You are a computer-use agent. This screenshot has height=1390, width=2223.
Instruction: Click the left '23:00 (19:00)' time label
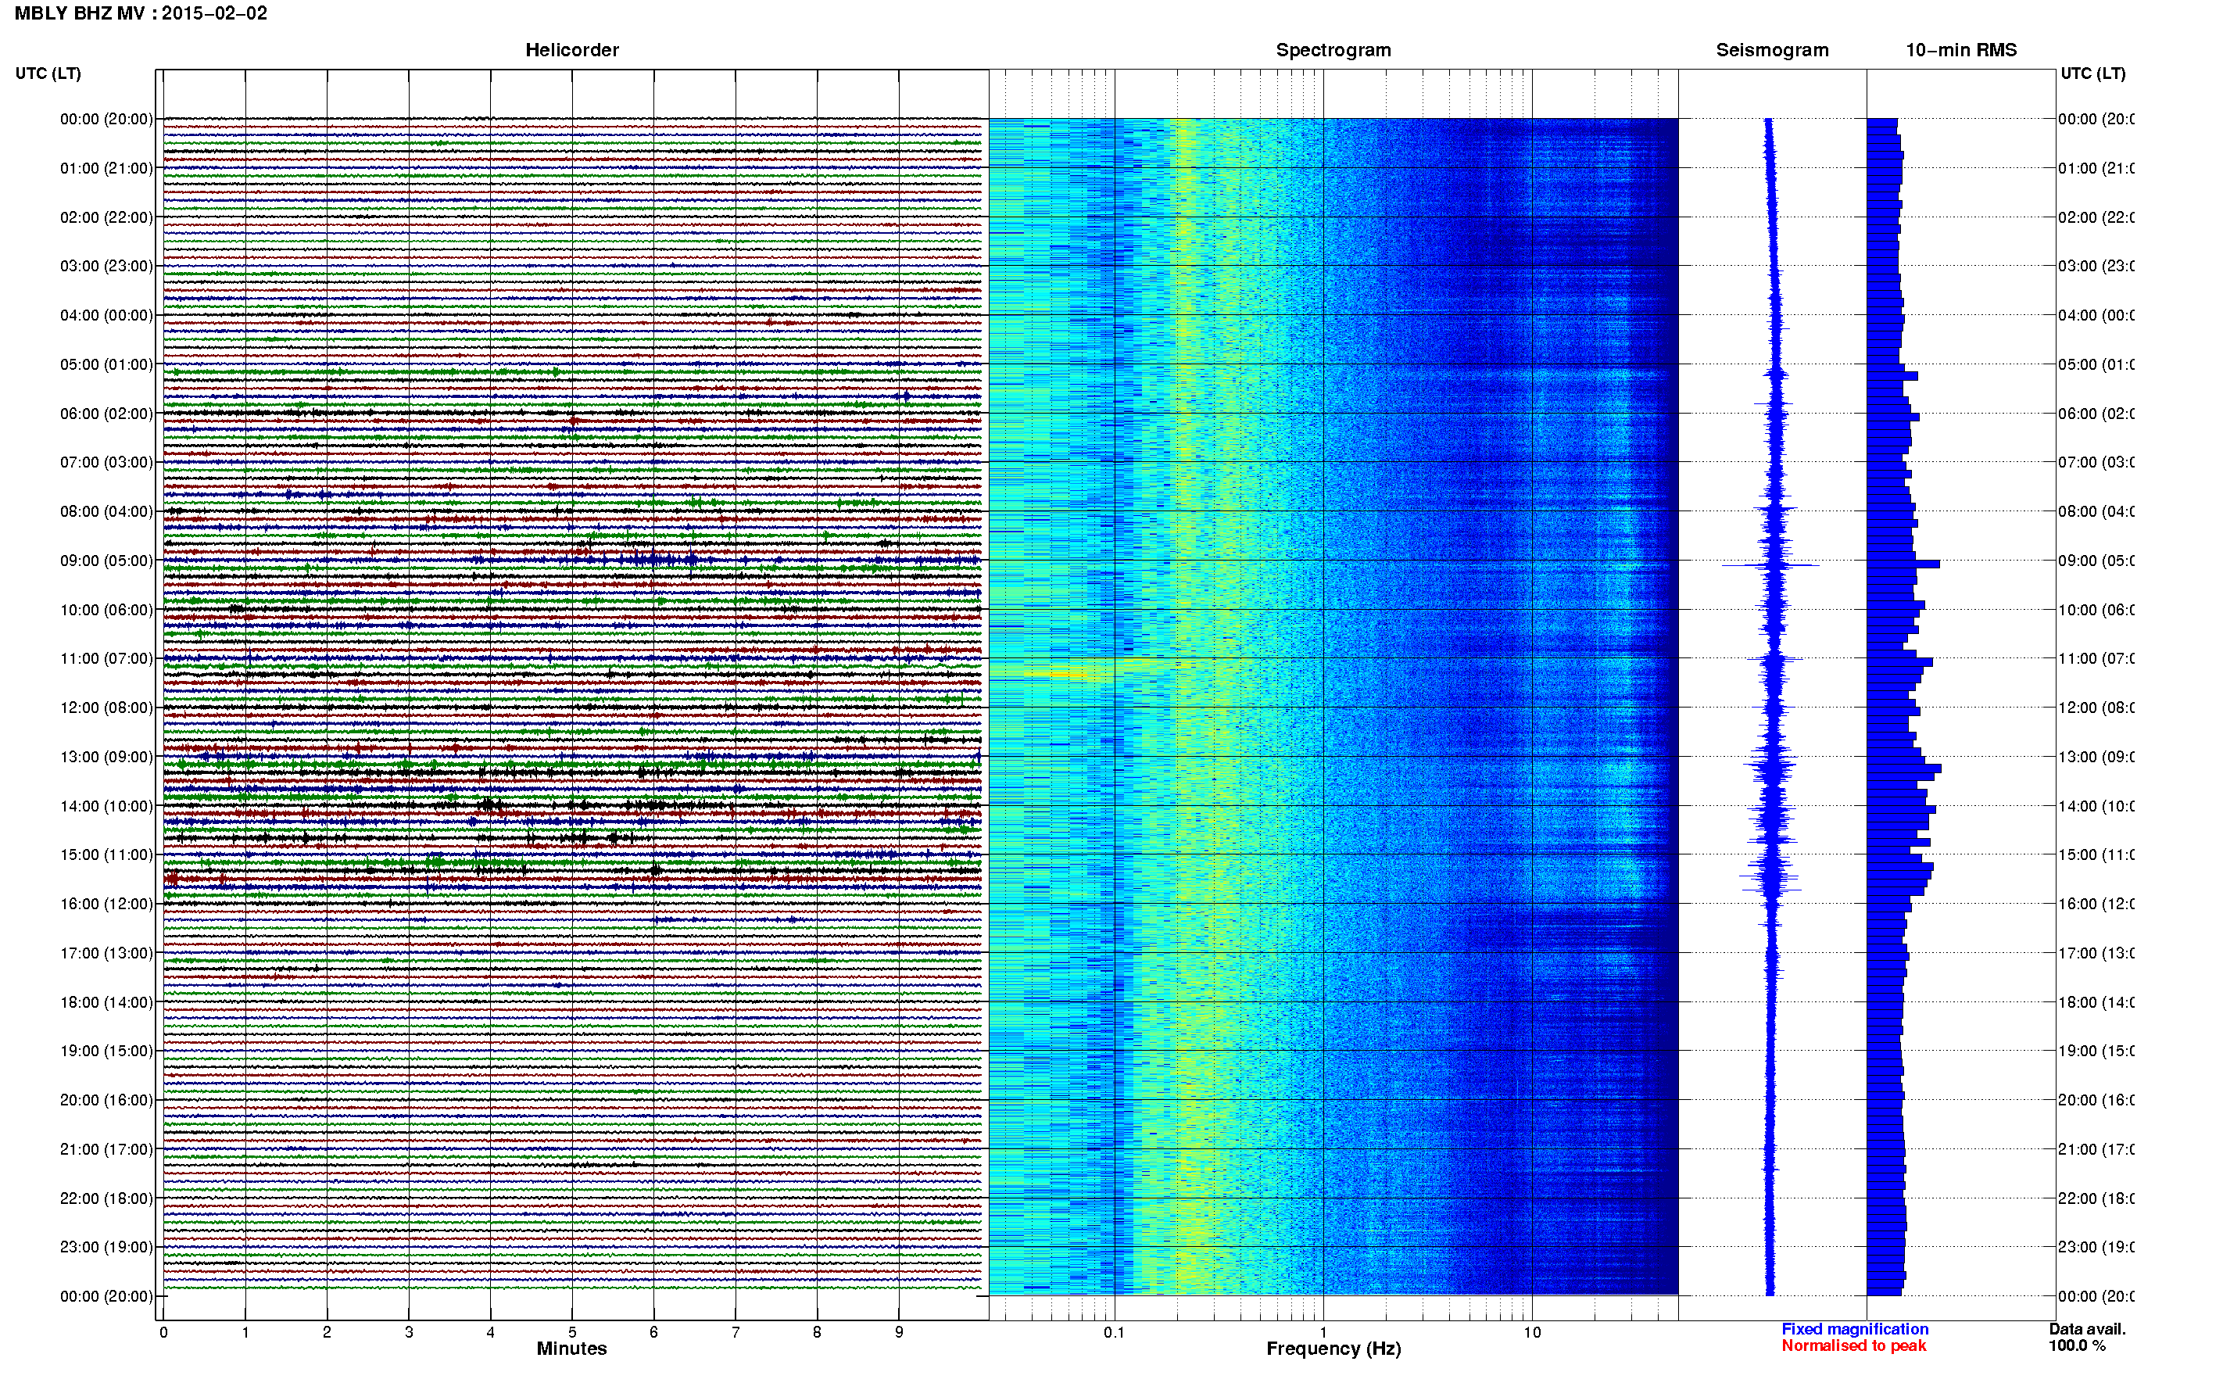[x=106, y=1248]
